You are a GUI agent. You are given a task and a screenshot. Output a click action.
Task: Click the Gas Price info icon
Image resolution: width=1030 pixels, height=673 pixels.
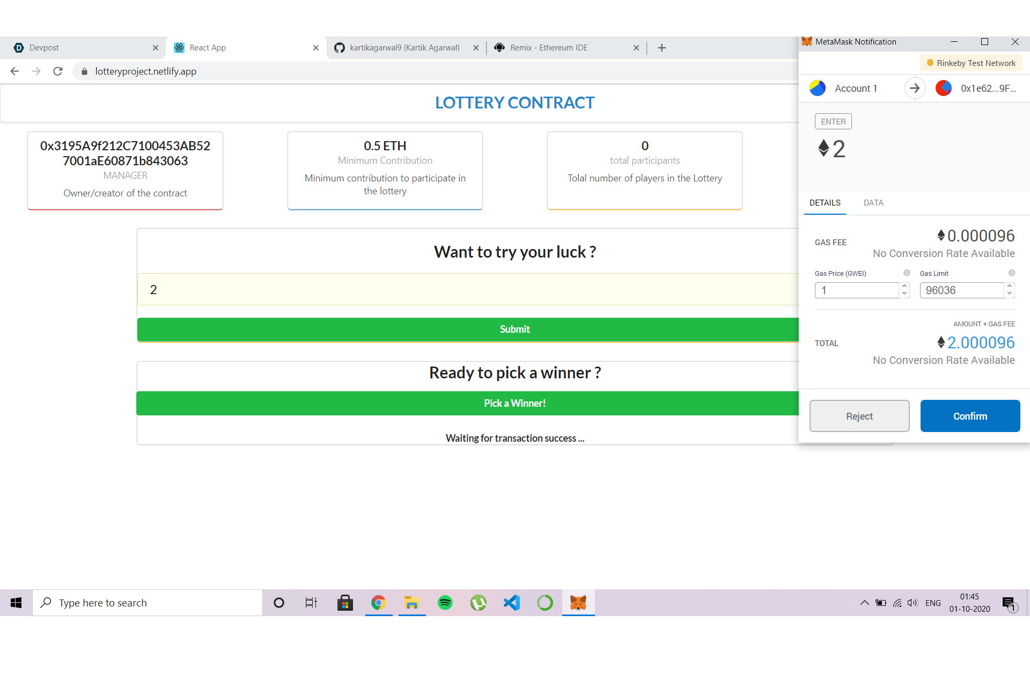click(x=907, y=273)
